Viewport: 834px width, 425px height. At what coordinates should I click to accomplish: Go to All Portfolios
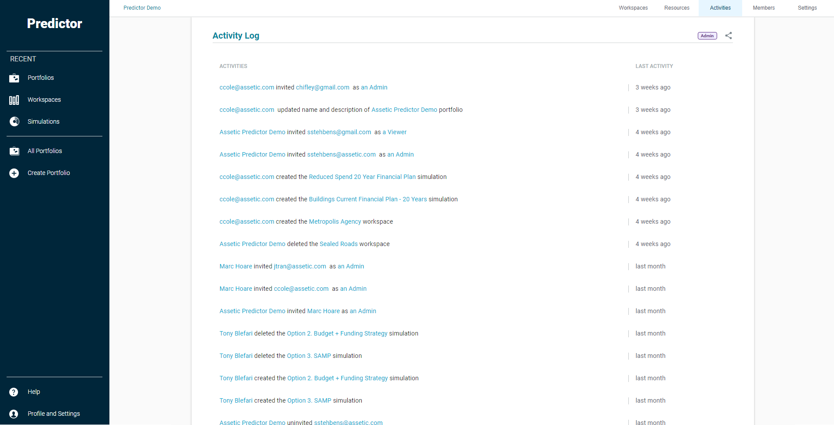pos(45,151)
